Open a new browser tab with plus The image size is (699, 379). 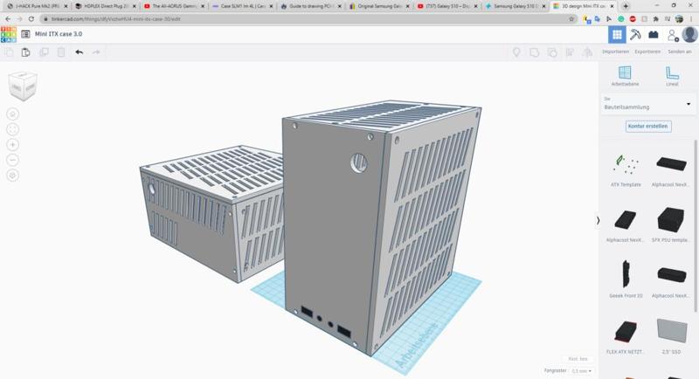pyautogui.click(x=626, y=6)
